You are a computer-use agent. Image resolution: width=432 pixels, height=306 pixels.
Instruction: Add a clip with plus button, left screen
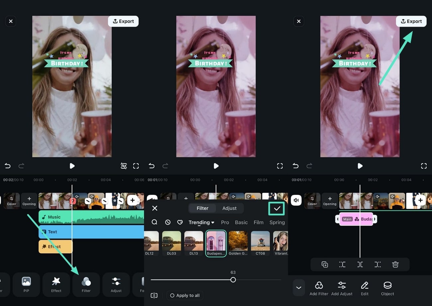pyautogui.click(x=132, y=200)
